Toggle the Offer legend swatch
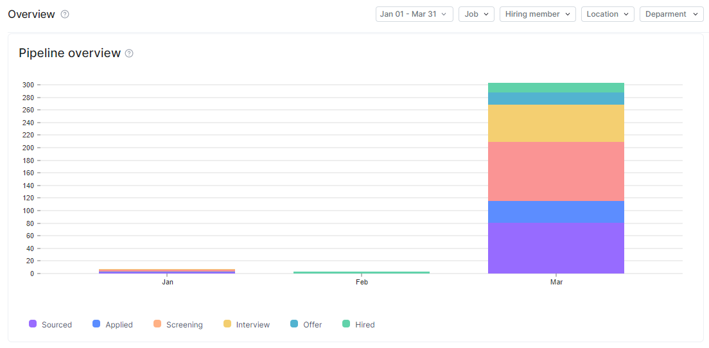The height and width of the screenshot is (348, 709). (x=294, y=324)
